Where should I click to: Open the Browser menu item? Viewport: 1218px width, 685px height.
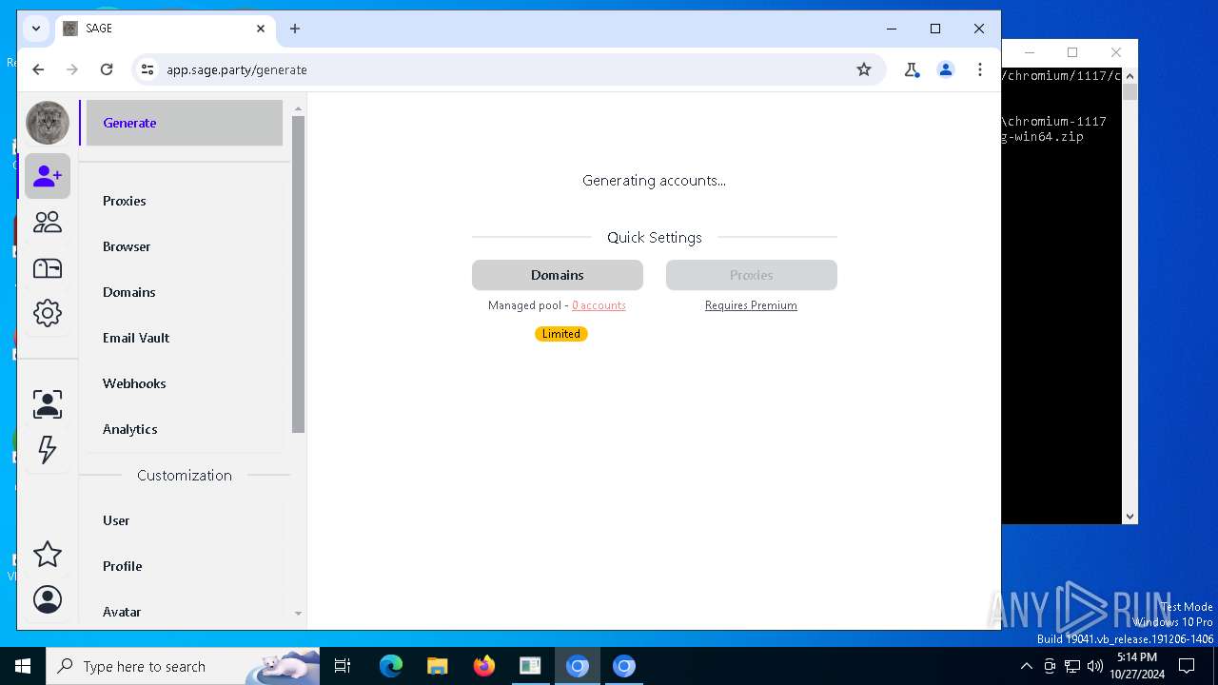[x=185, y=246]
